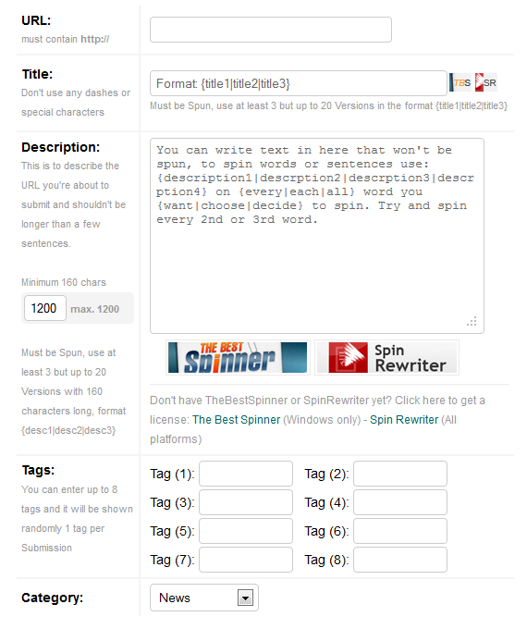Focus the Tag (6) field

click(x=400, y=531)
